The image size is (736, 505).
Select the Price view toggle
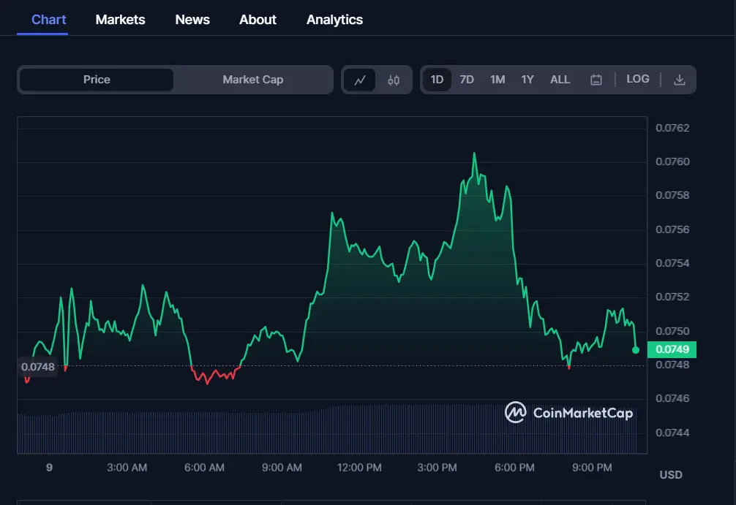click(97, 80)
